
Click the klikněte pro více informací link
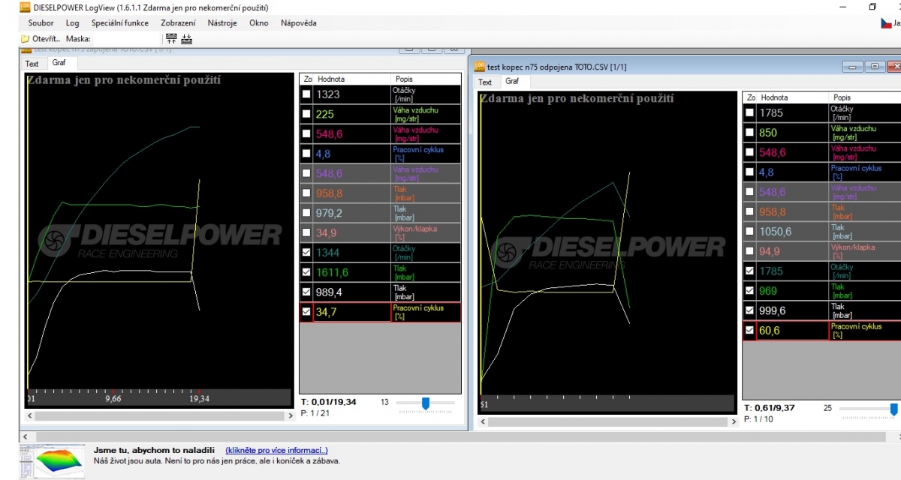pos(276,451)
